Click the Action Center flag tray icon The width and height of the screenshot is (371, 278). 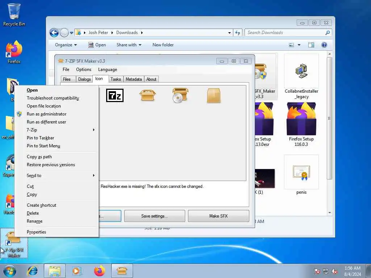(317, 271)
